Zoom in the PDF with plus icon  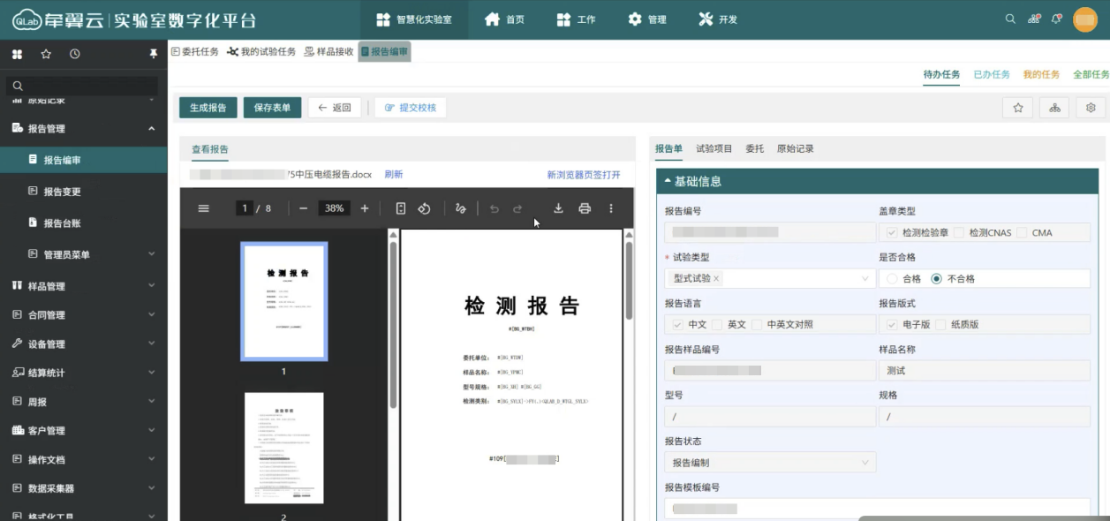coord(365,208)
